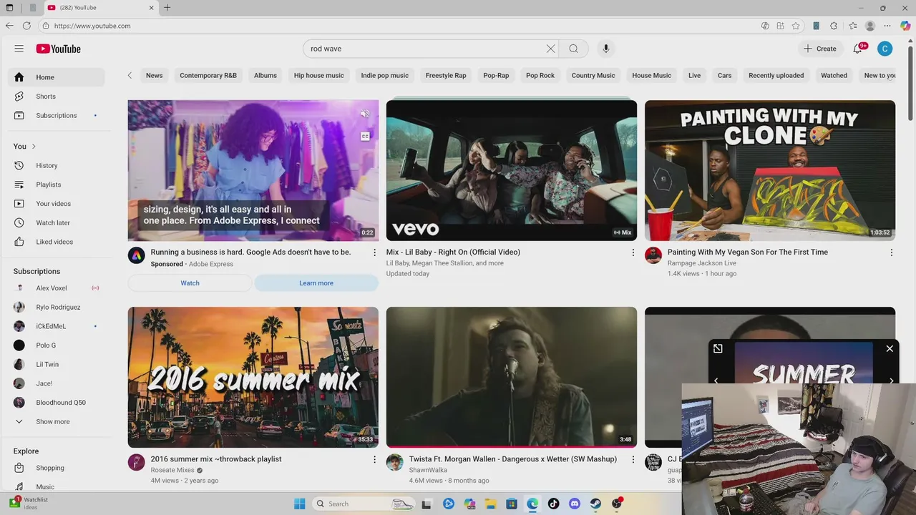Viewport: 916px width, 515px height.
Task: Expand subscriptions list with Show more
Action: click(56, 421)
